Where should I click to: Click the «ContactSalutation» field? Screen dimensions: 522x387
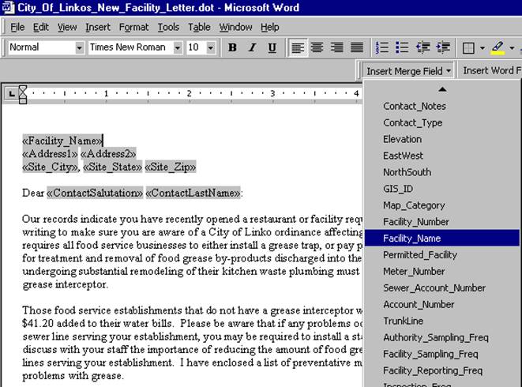tap(95, 193)
